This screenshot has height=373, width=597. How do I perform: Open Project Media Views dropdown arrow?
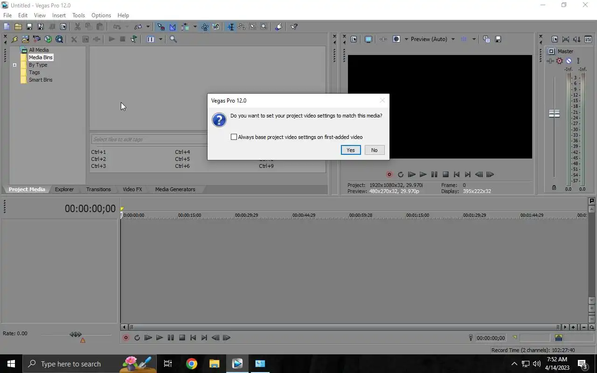tap(160, 39)
